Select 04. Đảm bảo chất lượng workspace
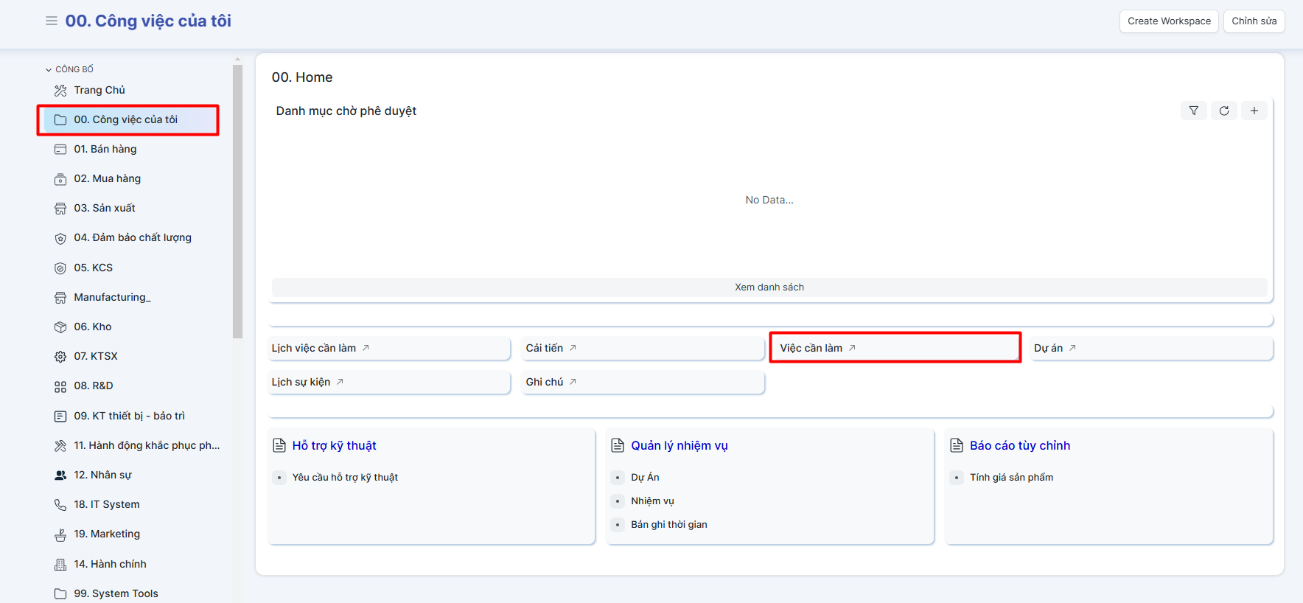1303x603 pixels. click(x=132, y=237)
